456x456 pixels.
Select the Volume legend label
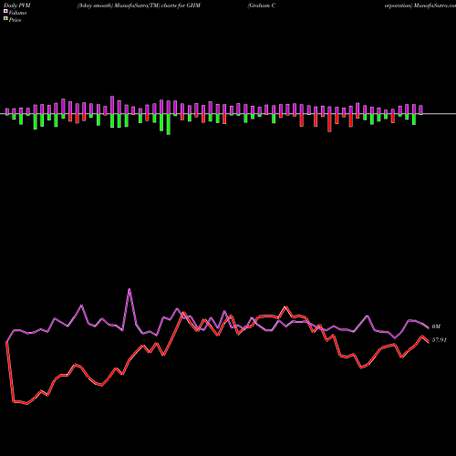[17, 13]
